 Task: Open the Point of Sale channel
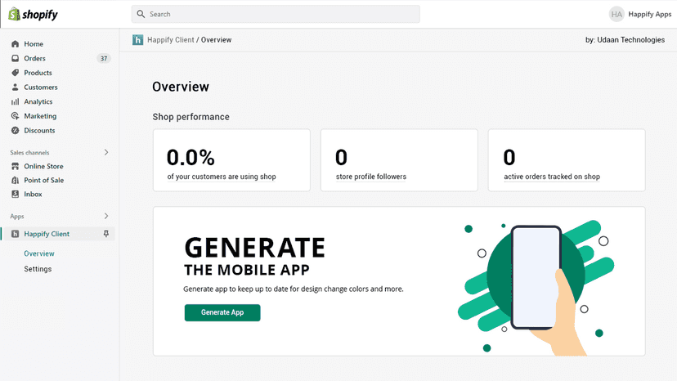coord(43,180)
